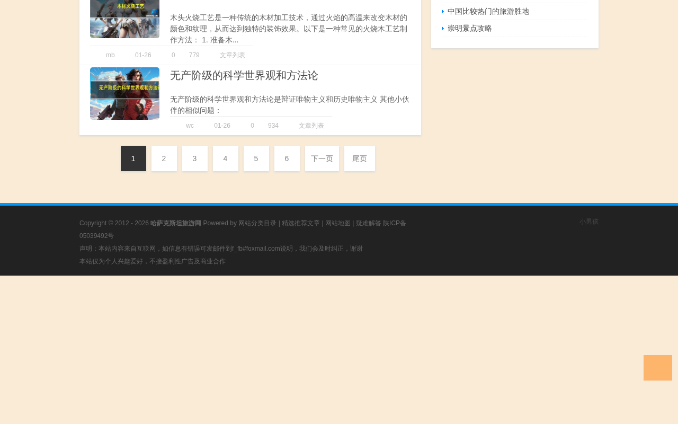Go to page 5
678x424 pixels.
tap(256, 158)
